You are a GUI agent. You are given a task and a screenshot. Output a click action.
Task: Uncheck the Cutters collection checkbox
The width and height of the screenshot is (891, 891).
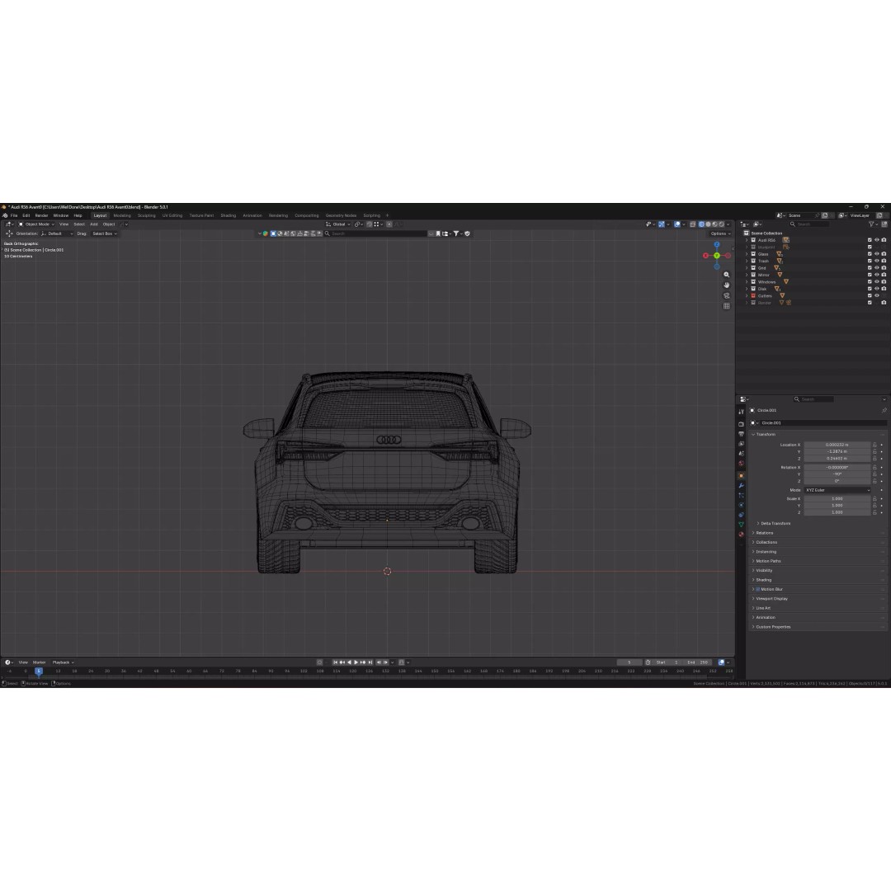870,295
